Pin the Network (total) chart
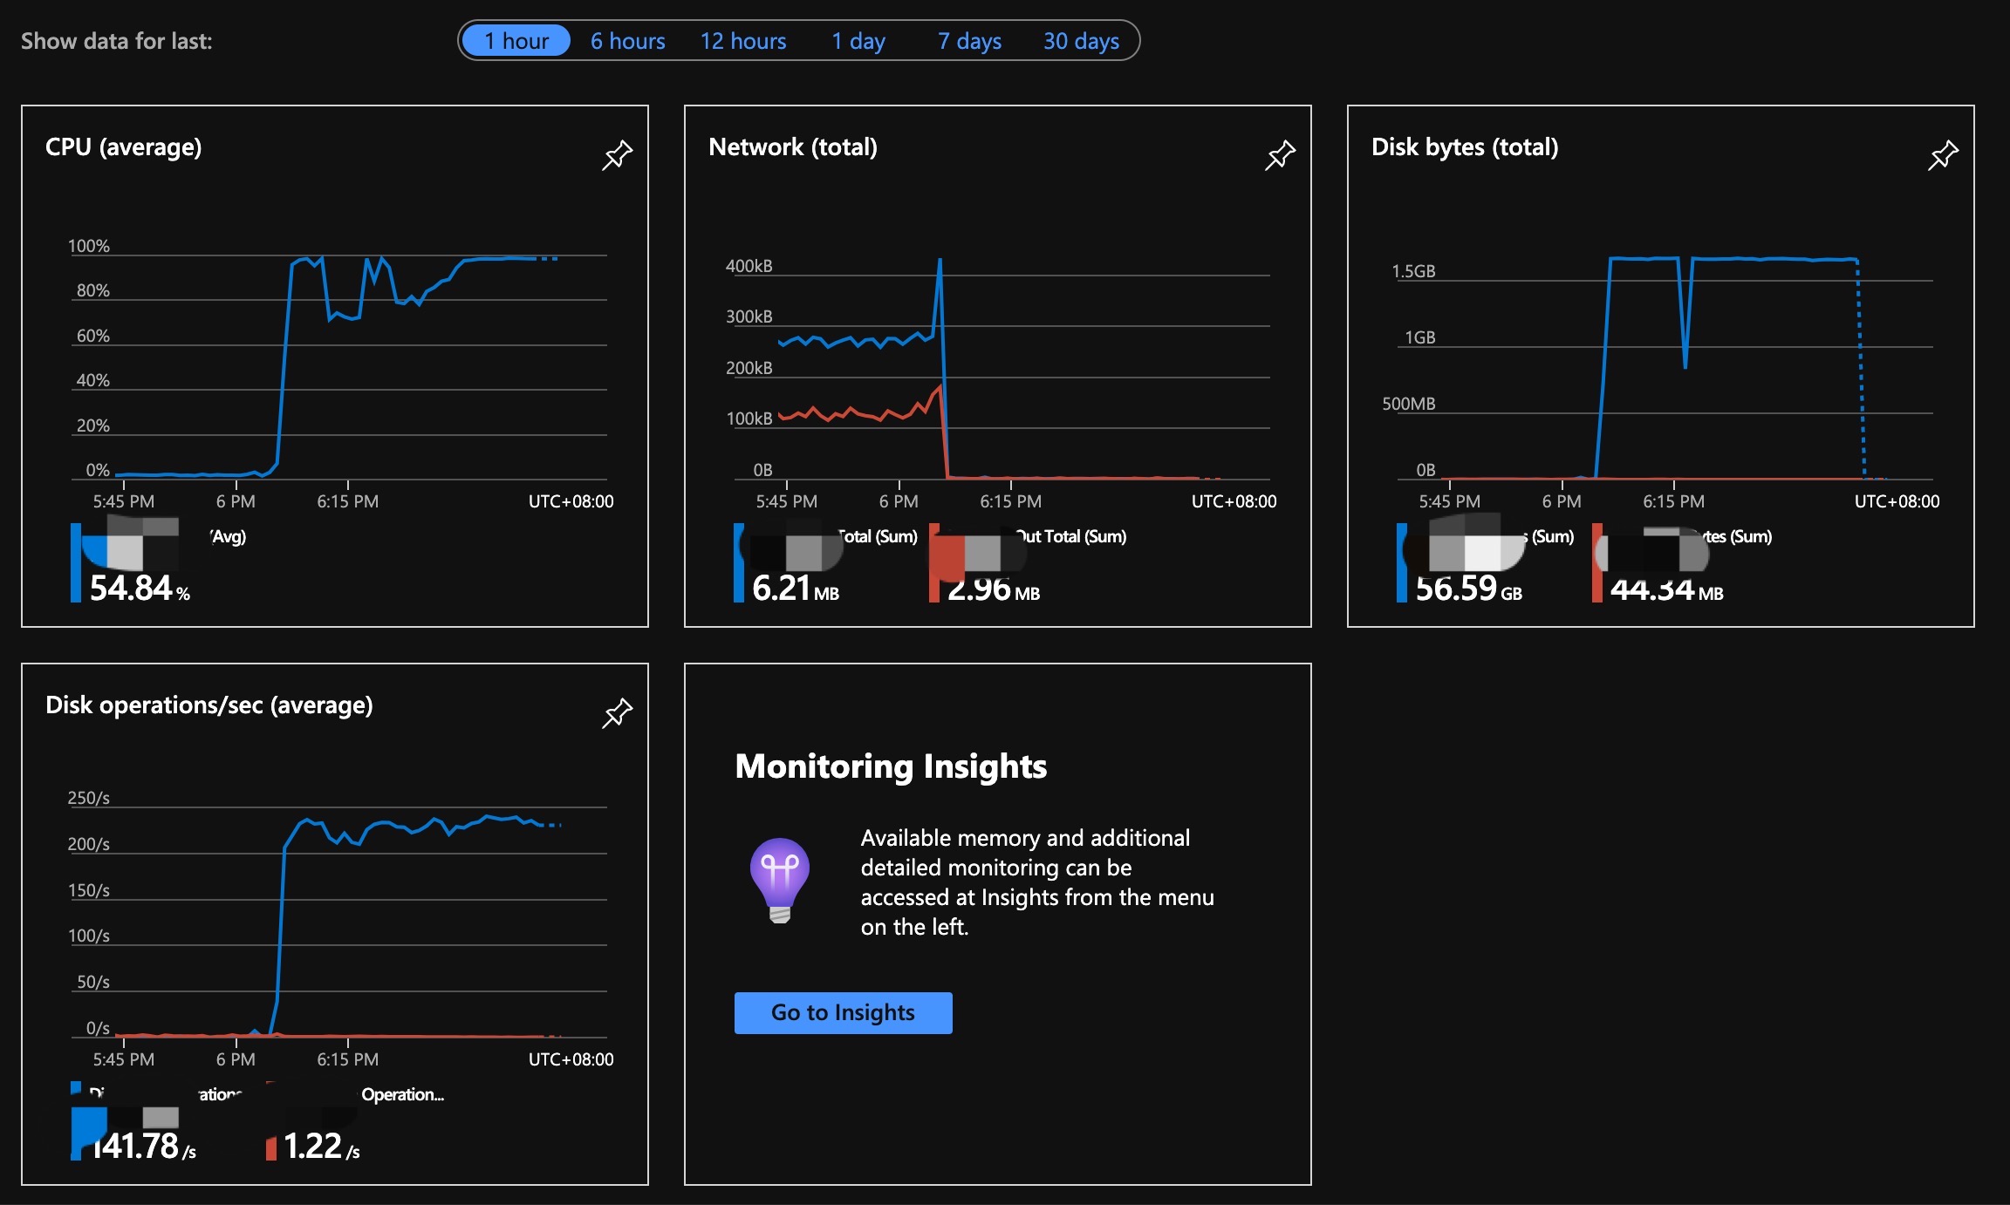This screenshot has height=1205, width=2010. tap(1279, 155)
